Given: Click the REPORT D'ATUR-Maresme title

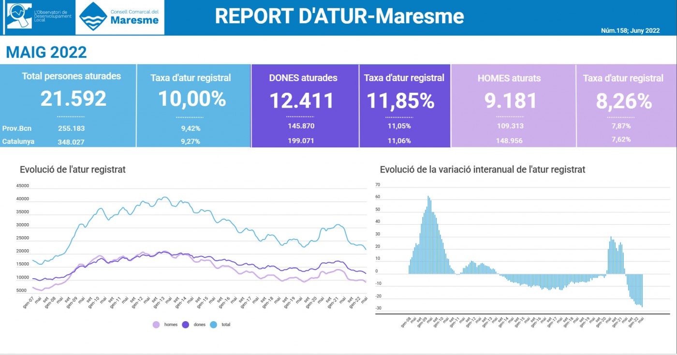Looking at the screenshot, I should point(339,16).
